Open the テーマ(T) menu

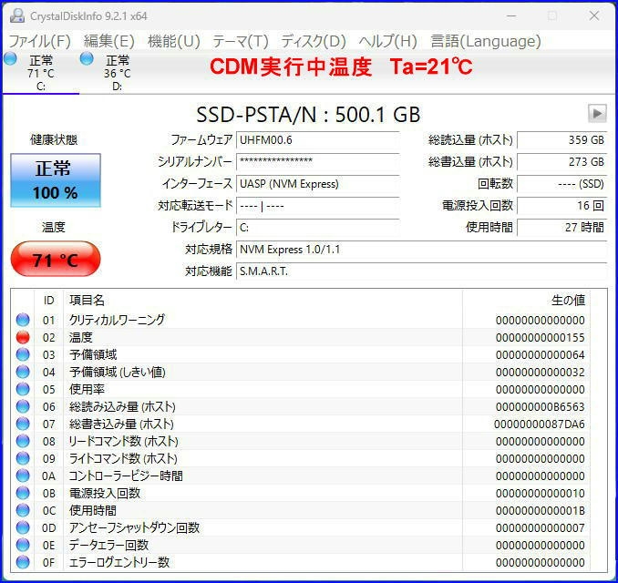tap(241, 41)
